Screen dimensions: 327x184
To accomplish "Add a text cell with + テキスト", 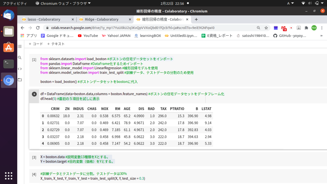I will 56,44.
